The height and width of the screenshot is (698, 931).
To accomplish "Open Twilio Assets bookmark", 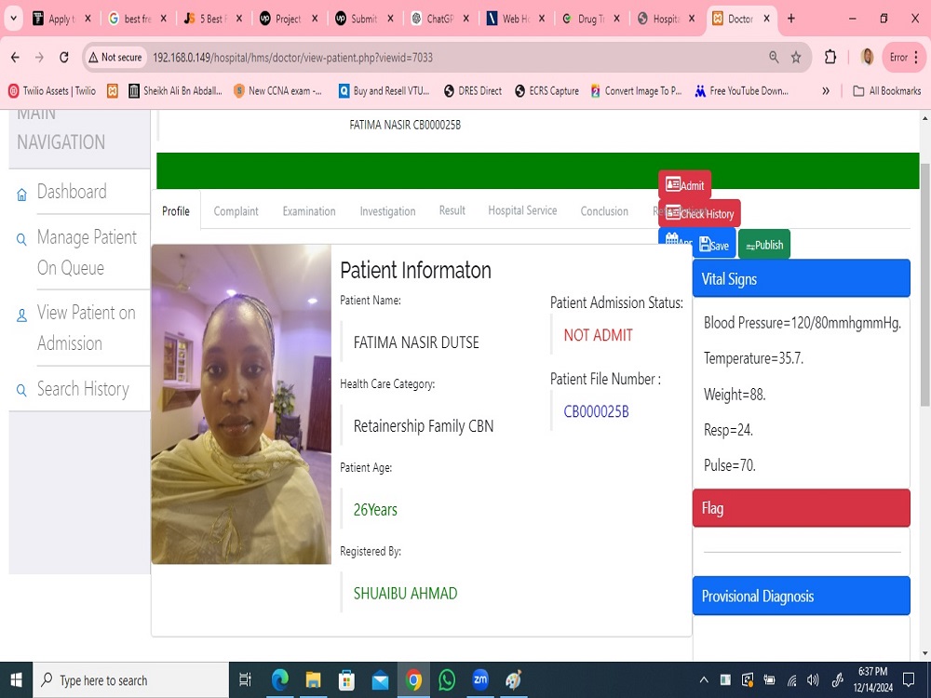I will click(x=51, y=91).
